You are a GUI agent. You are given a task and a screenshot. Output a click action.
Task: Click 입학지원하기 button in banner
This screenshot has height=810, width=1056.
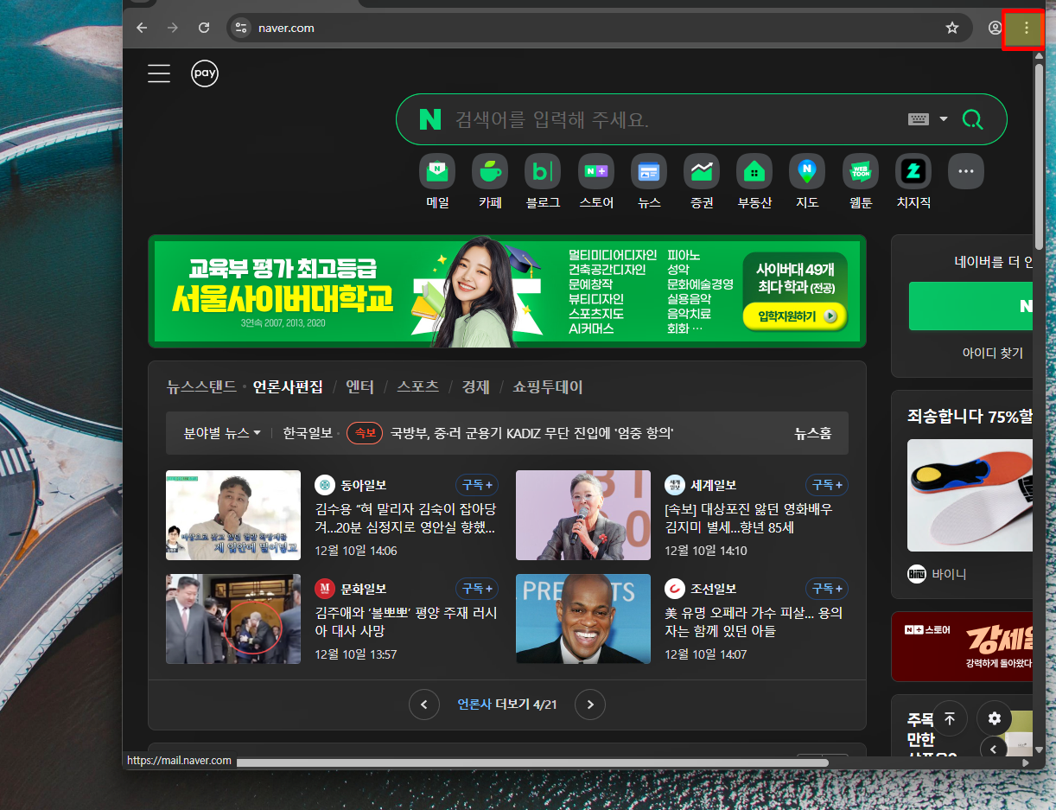point(795,316)
